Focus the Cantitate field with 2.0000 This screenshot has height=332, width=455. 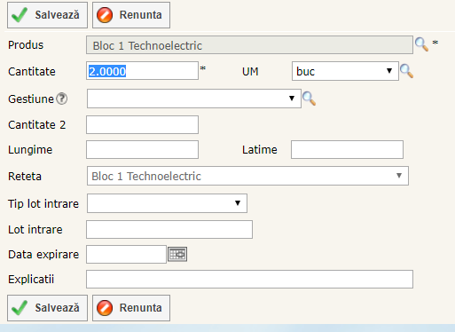tap(142, 71)
